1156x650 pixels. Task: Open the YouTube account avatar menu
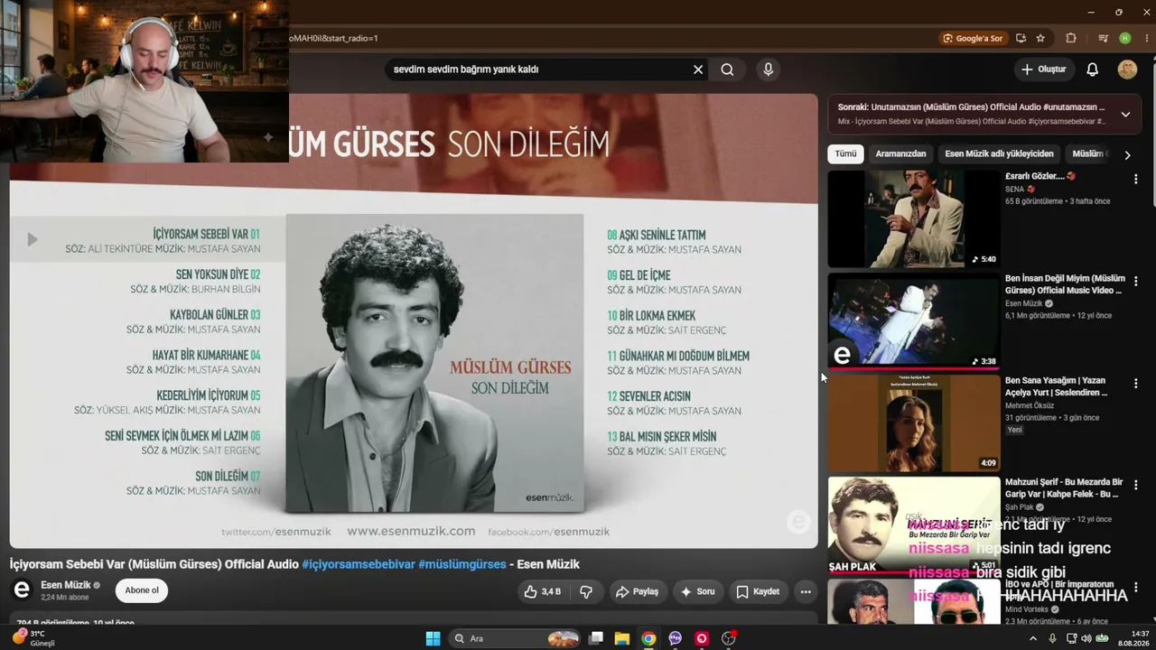tap(1127, 70)
